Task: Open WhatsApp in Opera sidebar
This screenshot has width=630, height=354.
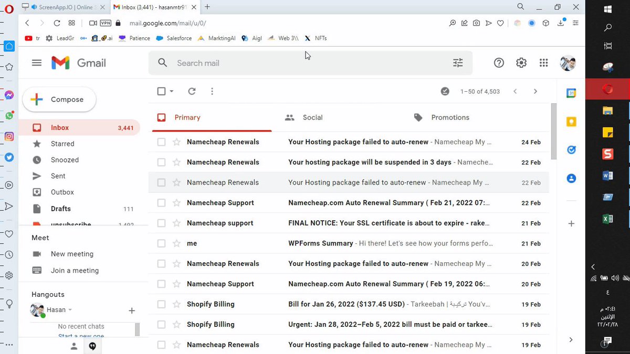Action: pyautogui.click(x=9, y=115)
